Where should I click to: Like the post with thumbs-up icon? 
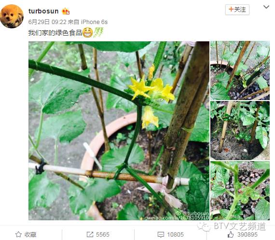(231, 234)
